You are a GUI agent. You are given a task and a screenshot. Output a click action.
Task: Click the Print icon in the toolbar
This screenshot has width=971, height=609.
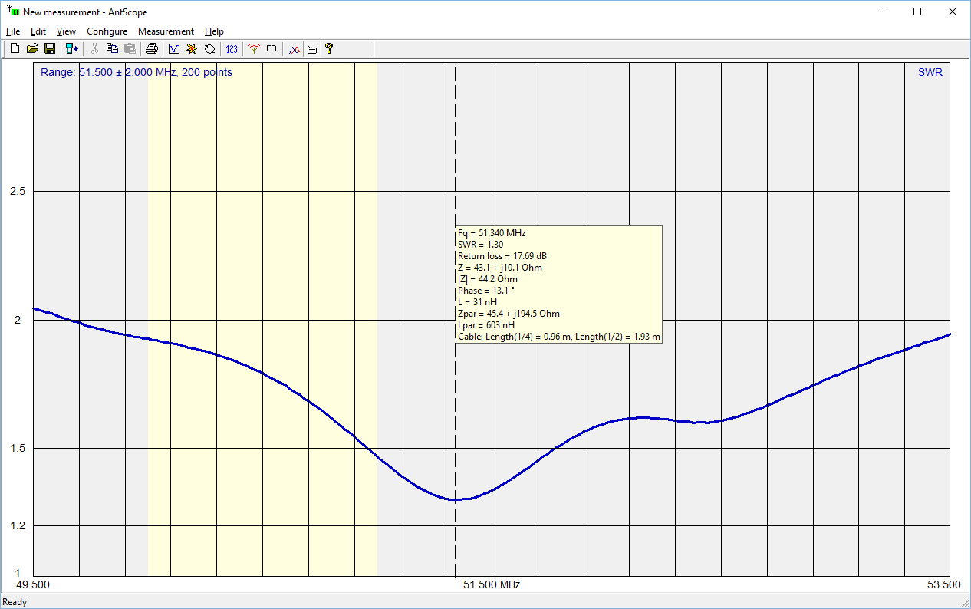click(152, 49)
